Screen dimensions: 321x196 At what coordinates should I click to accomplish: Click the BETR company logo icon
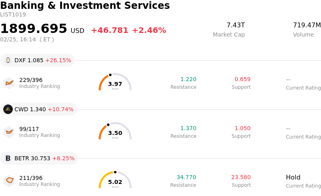tap(8, 158)
